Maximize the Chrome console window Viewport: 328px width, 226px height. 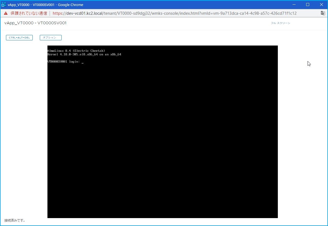coord(308,5)
